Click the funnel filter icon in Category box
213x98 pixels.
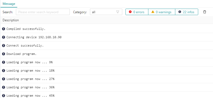118,12
